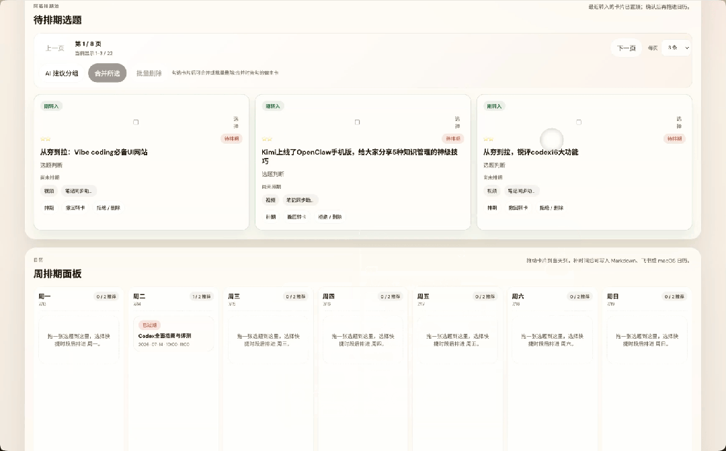Click 撤回转卡 on the Kimi OpenClaw card
Viewport: 726px width, 451px height.
point(296,216)
